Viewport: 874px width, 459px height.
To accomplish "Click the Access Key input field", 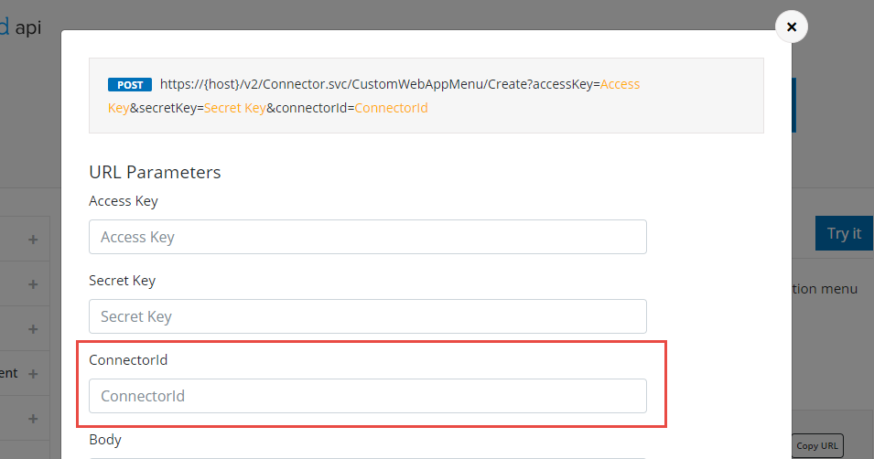I will pyautogui.click(x=367, y=237).
